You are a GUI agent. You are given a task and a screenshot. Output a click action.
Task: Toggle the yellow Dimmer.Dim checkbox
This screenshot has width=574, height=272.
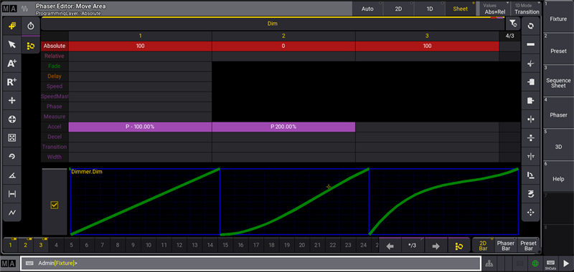coord(55,205)
